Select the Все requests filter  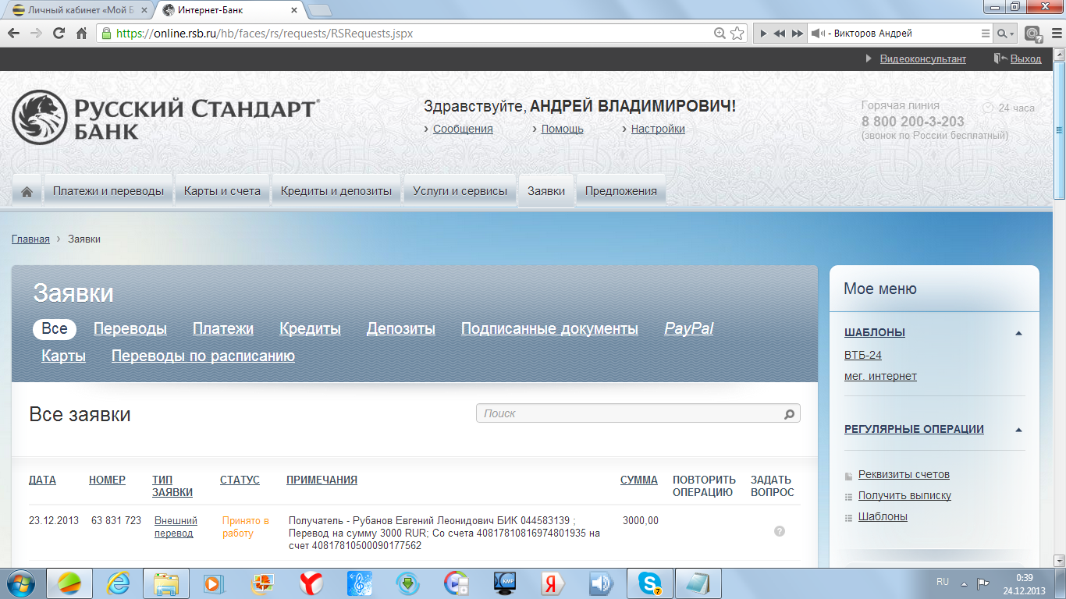55,328
